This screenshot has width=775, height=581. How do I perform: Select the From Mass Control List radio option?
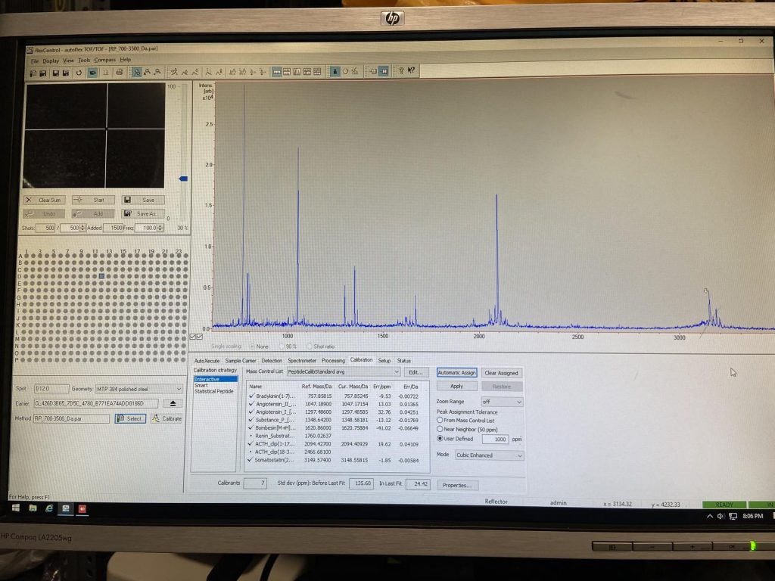click(440, 420)
